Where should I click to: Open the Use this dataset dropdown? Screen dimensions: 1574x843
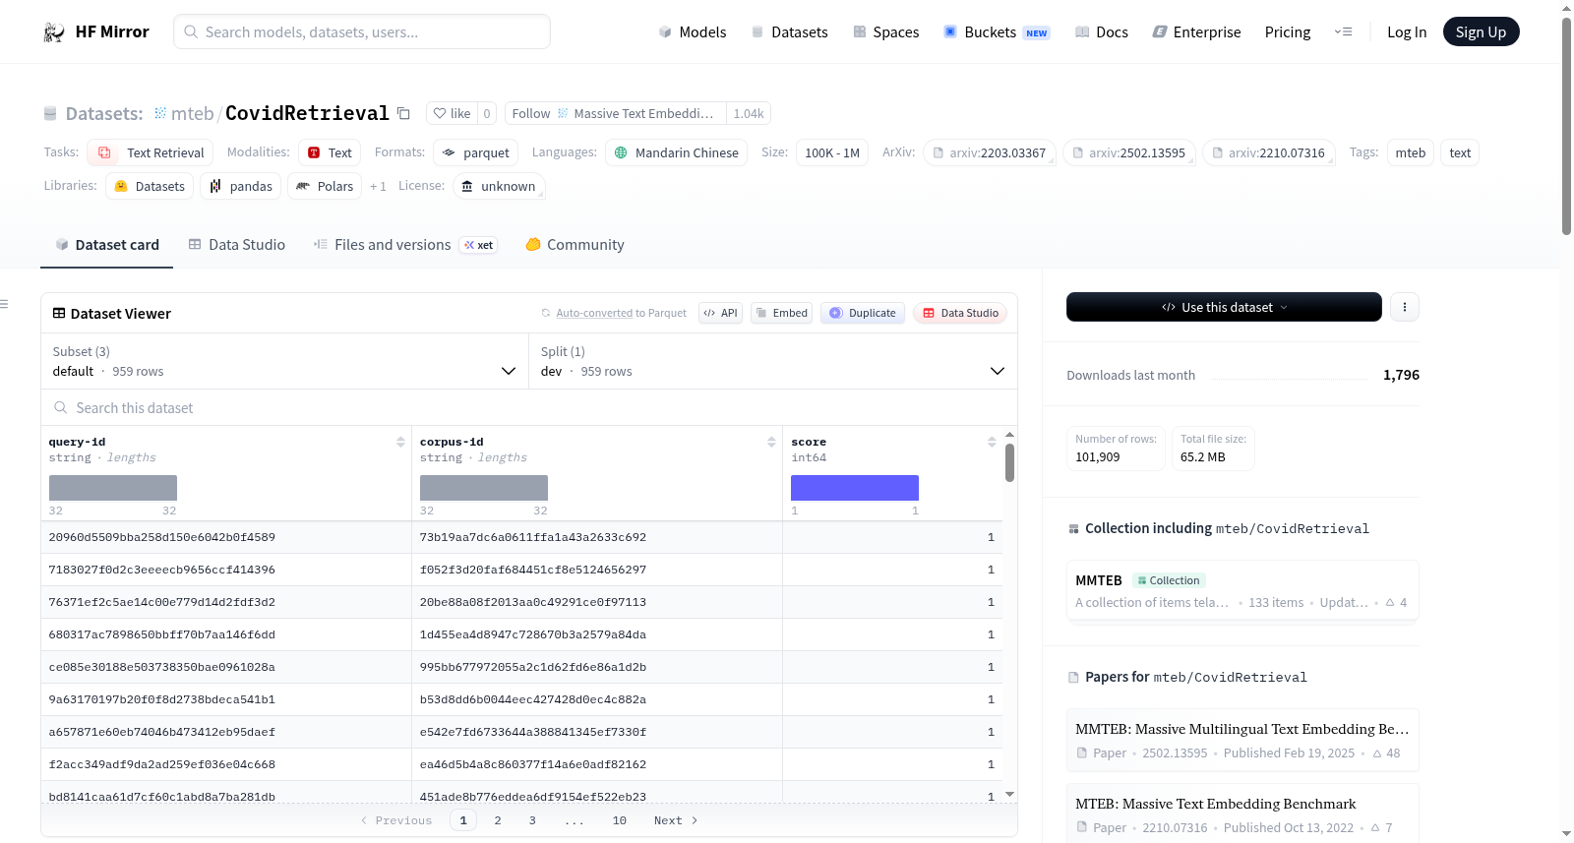[1224, 307]
